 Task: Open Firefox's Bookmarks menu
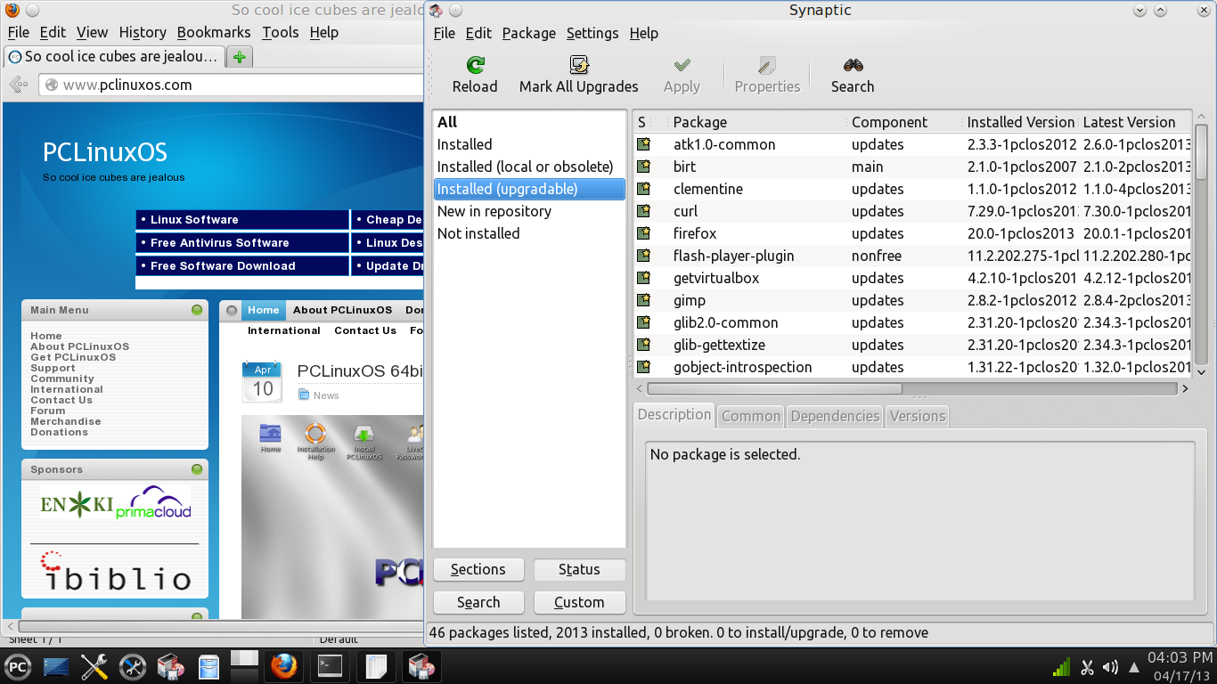click(x=214, y=32)
